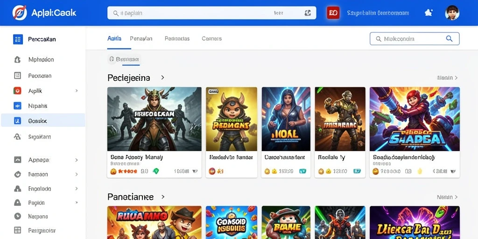Open the Pengnoioiy grid icon in sidebar
This screenshot has width=478, height=239.
pyautogui.click(x=18, y=230)
